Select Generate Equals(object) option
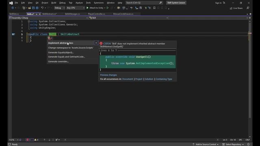The image size is (260, 146). (61, 52)
